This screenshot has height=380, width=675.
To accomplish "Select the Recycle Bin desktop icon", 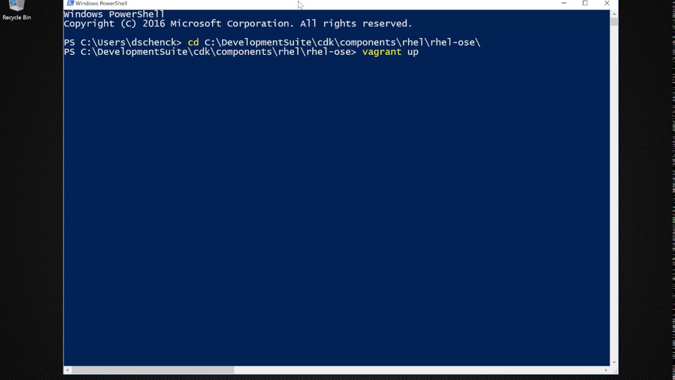I will pyautogui.click(x=16, y=6).
